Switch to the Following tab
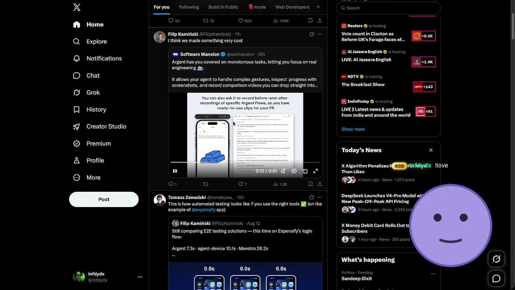515x290 pixels. [189, 7]
